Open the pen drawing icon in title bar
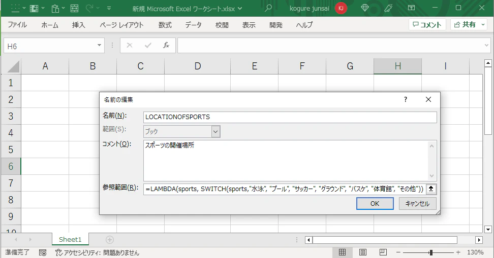Image resolution: width=494 pixels, height=258 pixels. [388, 8]
